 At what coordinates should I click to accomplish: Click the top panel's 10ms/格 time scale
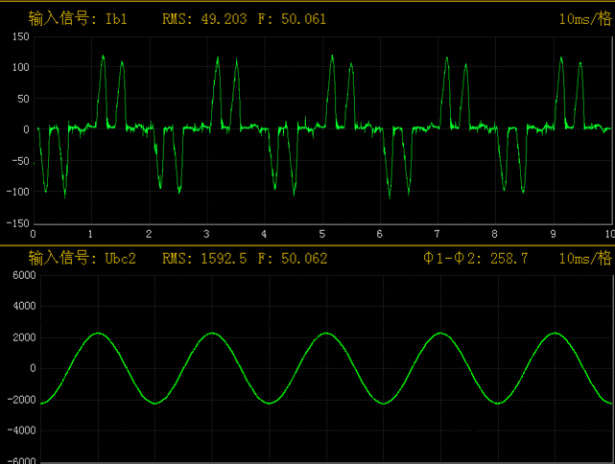[584, 18]
